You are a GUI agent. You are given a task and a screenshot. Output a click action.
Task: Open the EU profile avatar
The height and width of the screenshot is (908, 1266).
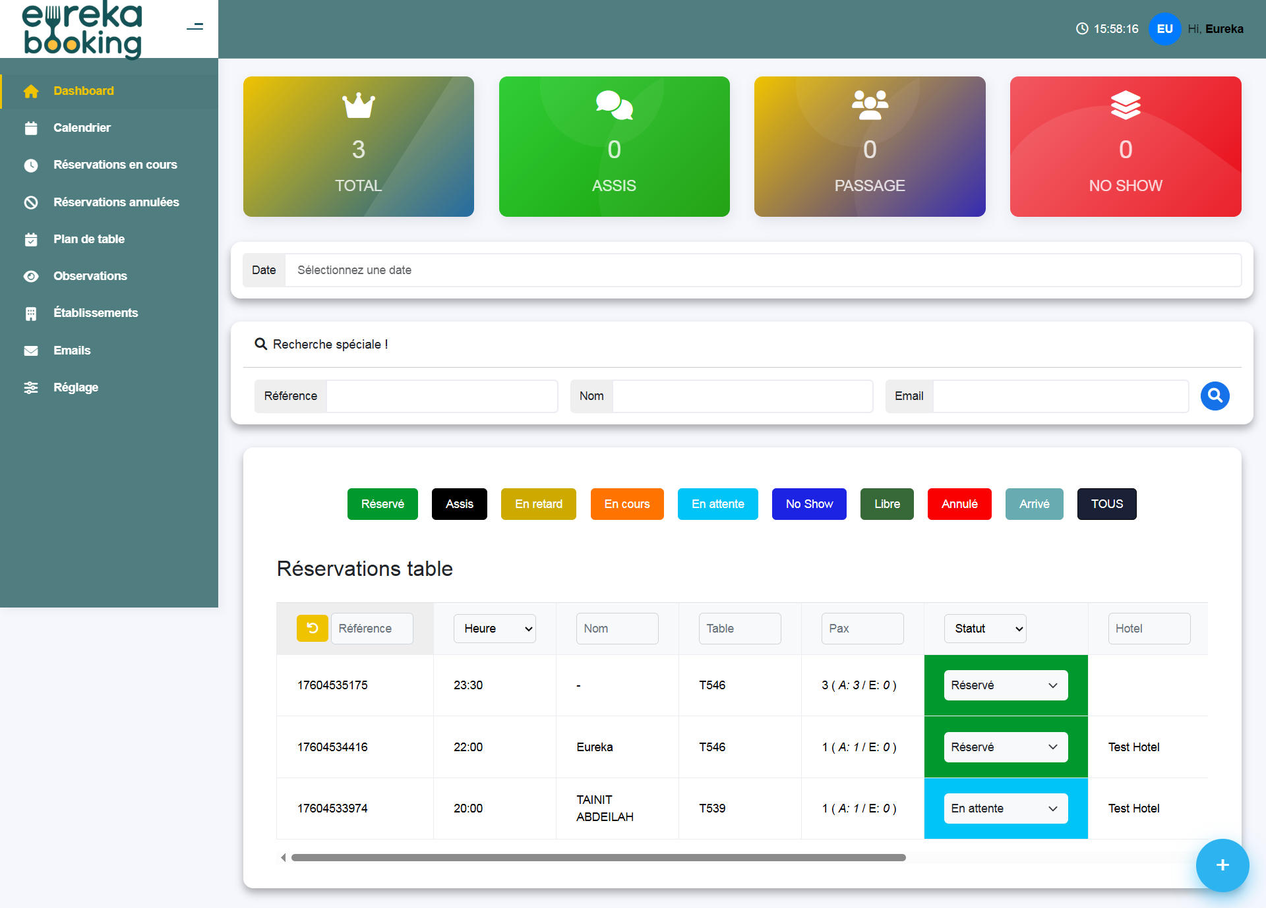click(x=1164, y=29)
